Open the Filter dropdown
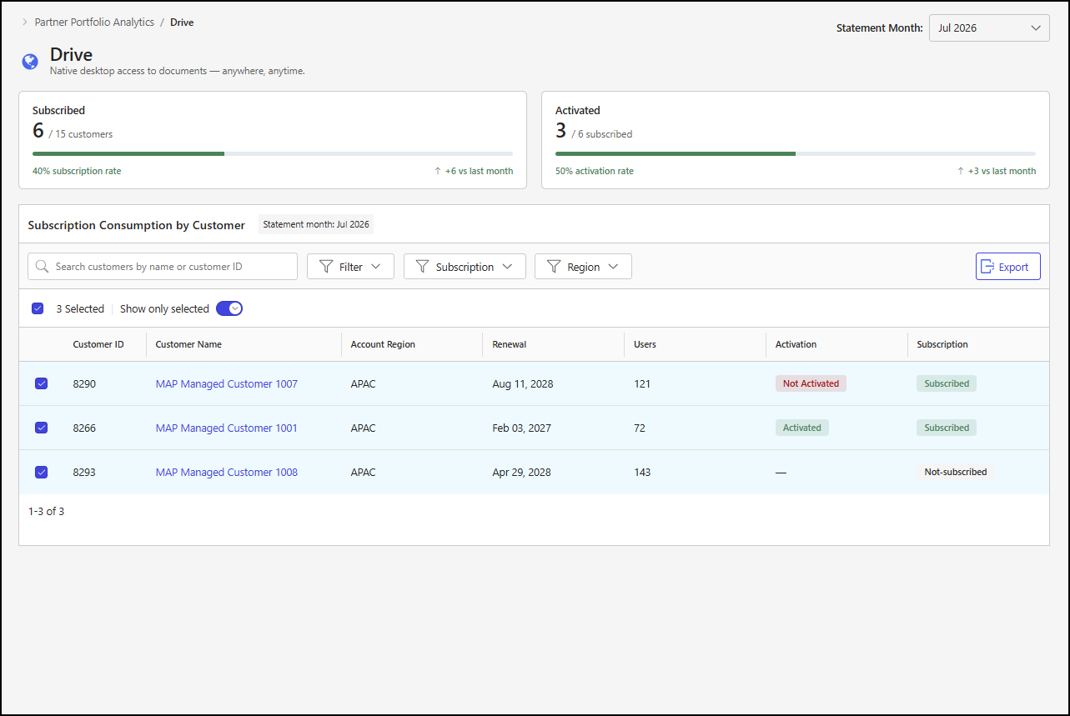The image size is (1070, 716). point(350,267)
